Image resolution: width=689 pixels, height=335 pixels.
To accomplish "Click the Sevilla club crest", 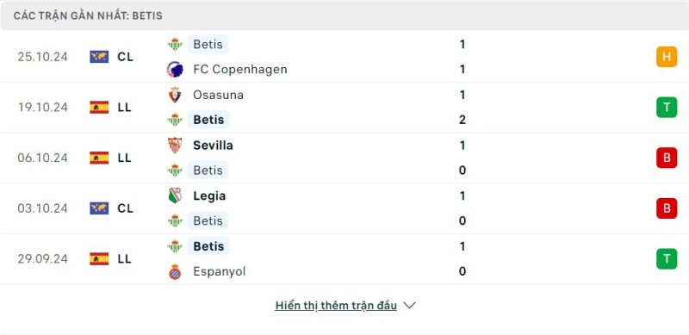I will click(x=175, y=145).
